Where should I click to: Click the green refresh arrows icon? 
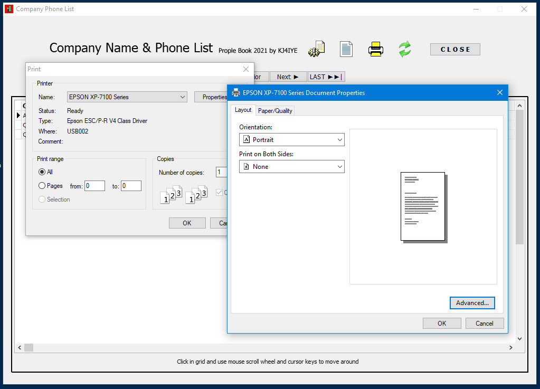(x=405, y=49)
